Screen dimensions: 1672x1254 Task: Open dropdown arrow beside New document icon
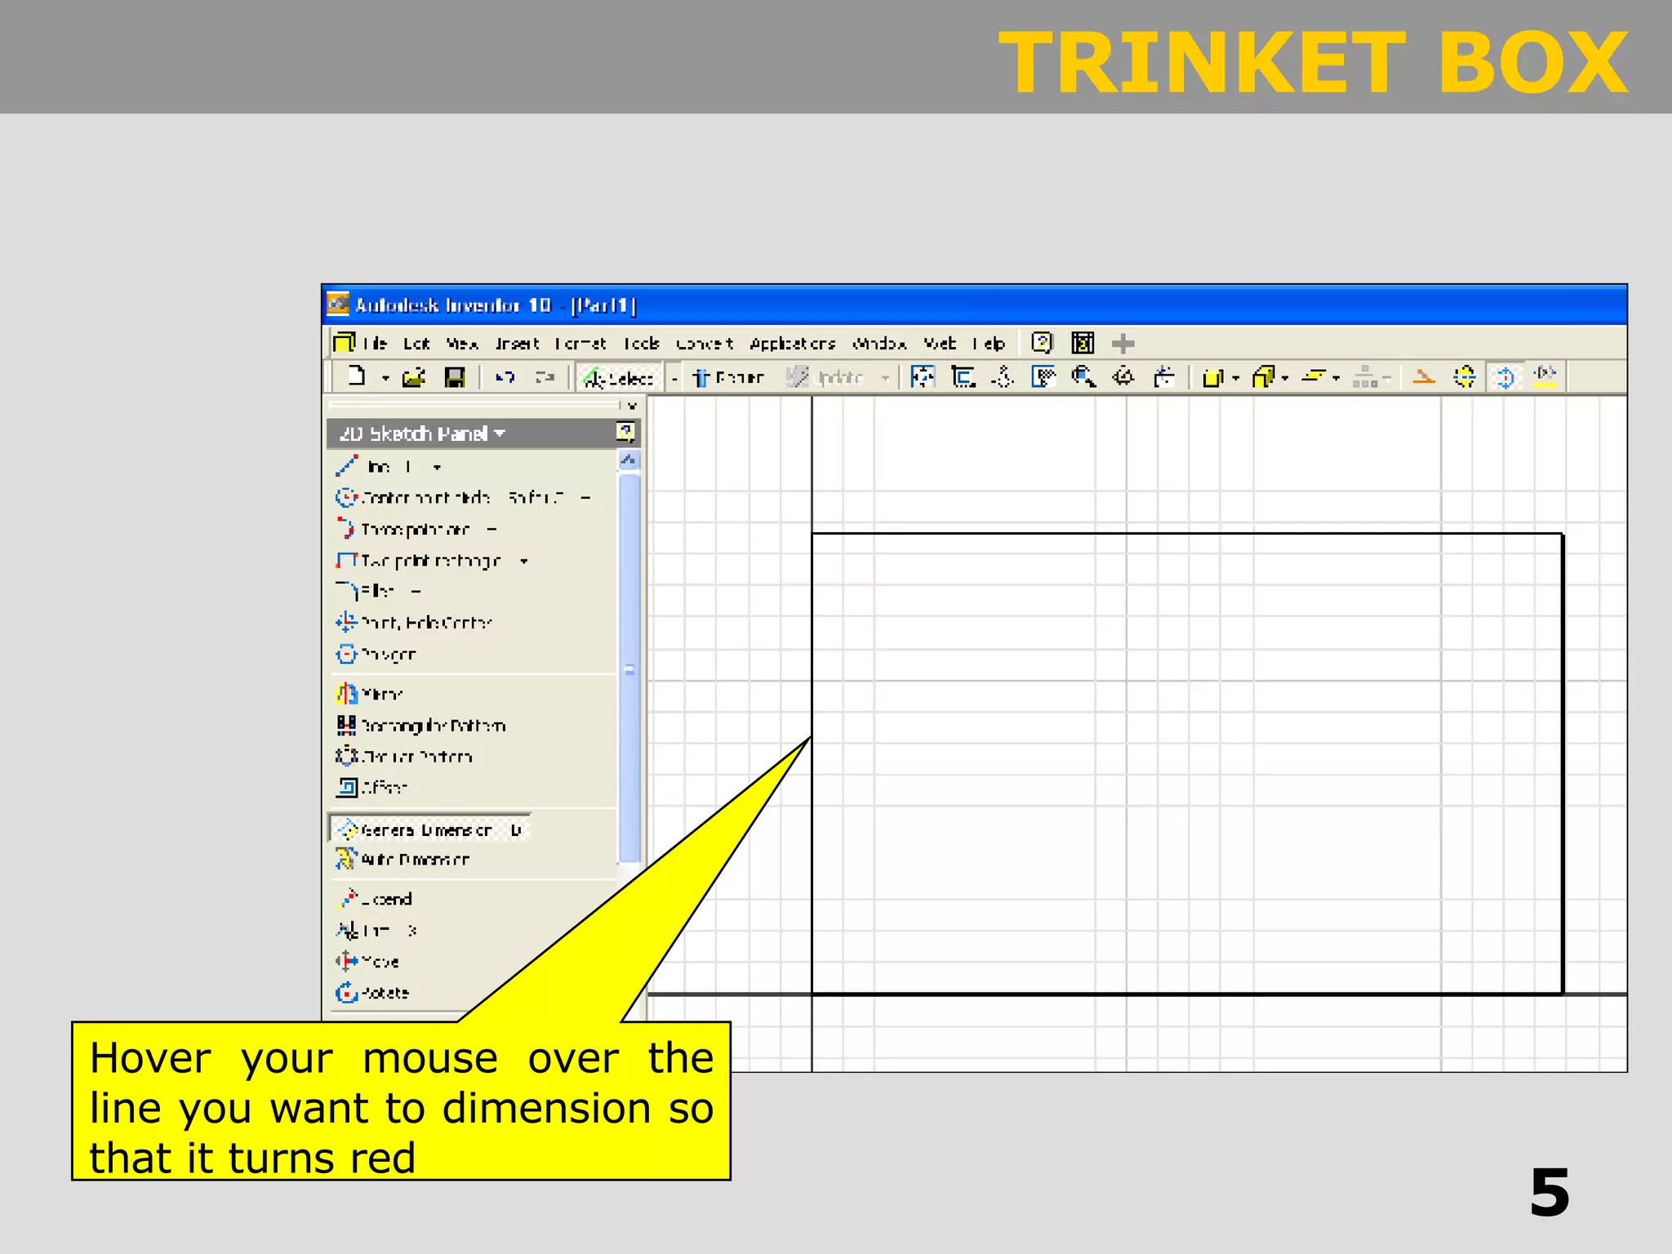click(x=385, y=378)
